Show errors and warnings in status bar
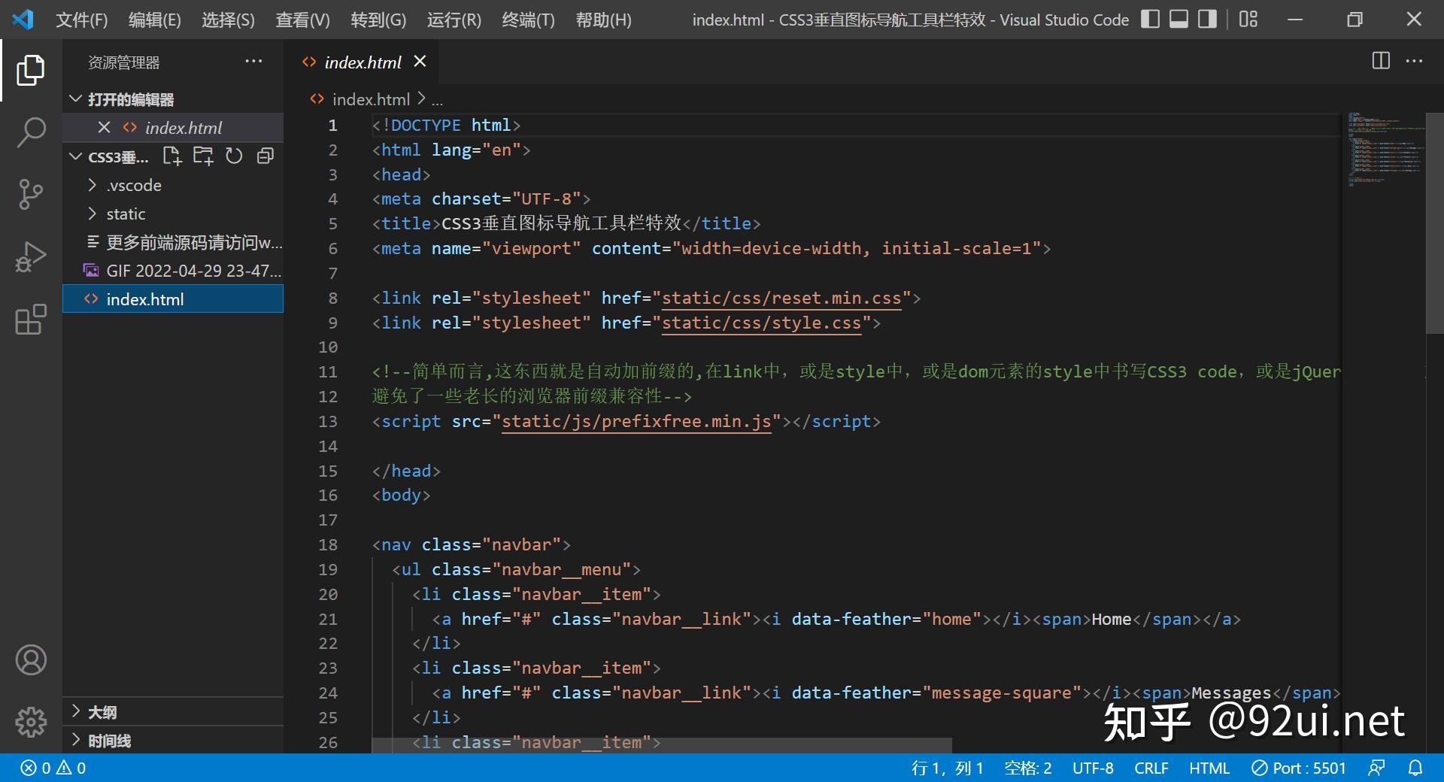The width and height of the screenshot is (1444, 782). (53, 768)
